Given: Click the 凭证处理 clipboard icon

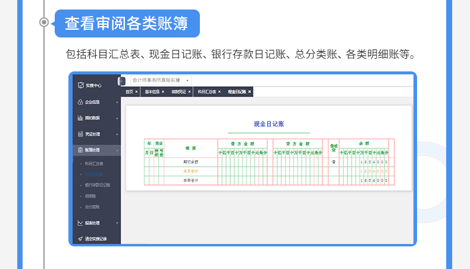Looking at the screenshot, I should coord(80,134).
